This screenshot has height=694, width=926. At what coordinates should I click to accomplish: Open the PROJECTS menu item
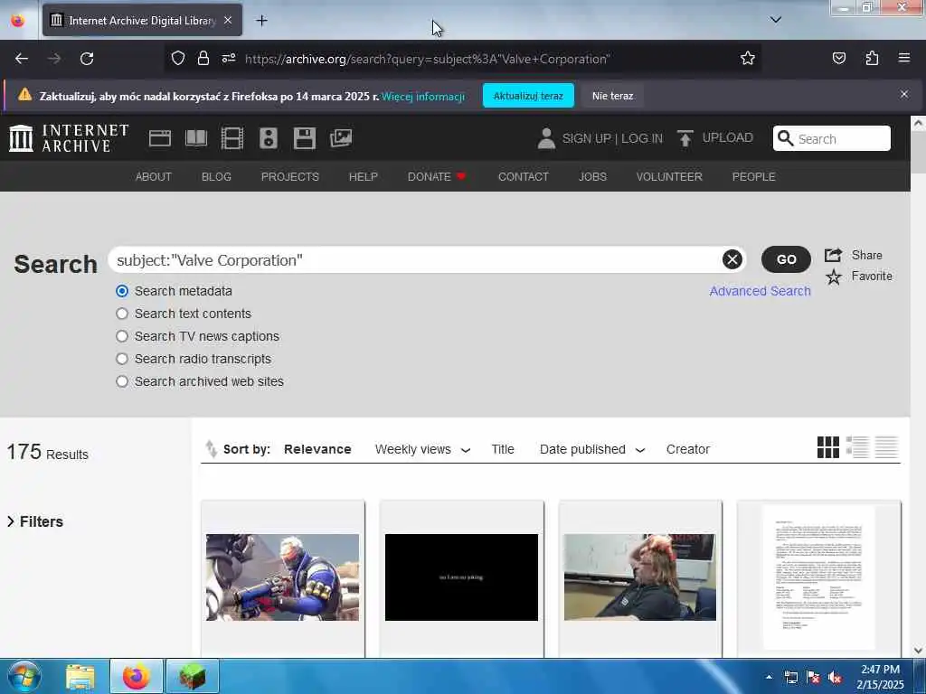tap(290, 177)
